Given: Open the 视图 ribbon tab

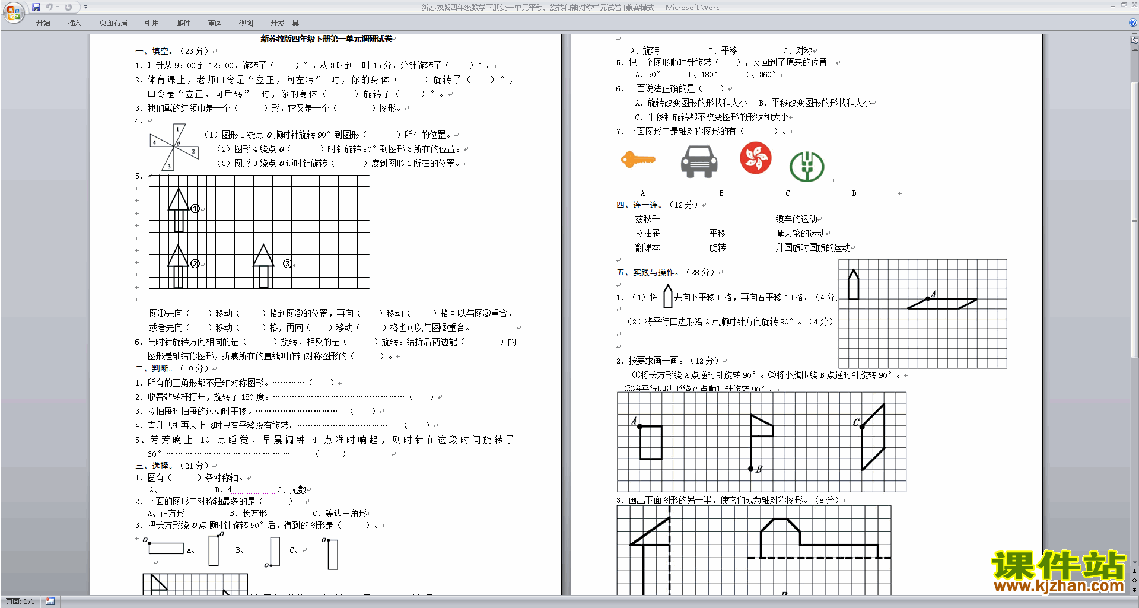Looking at the screenshot, I should point(246,23).
